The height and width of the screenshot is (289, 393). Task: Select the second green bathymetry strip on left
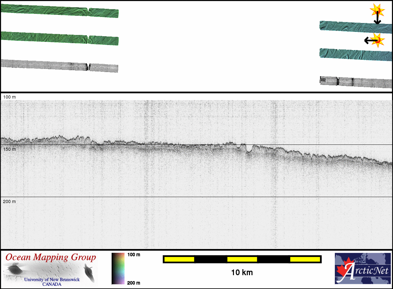coord(60,38)
